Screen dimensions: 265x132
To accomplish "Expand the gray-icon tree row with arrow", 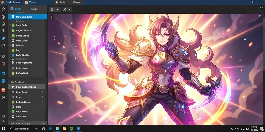I will pos(10,45).
